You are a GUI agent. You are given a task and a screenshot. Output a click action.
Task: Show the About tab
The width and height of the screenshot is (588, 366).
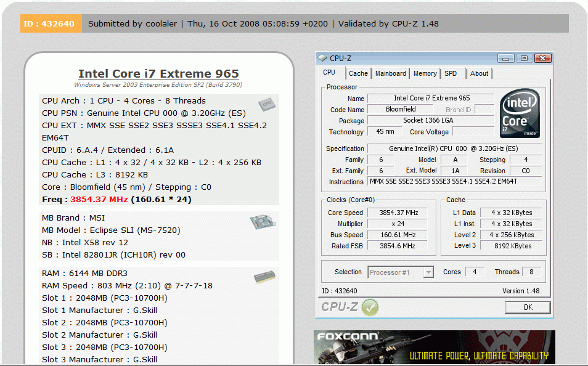point(479,73)
